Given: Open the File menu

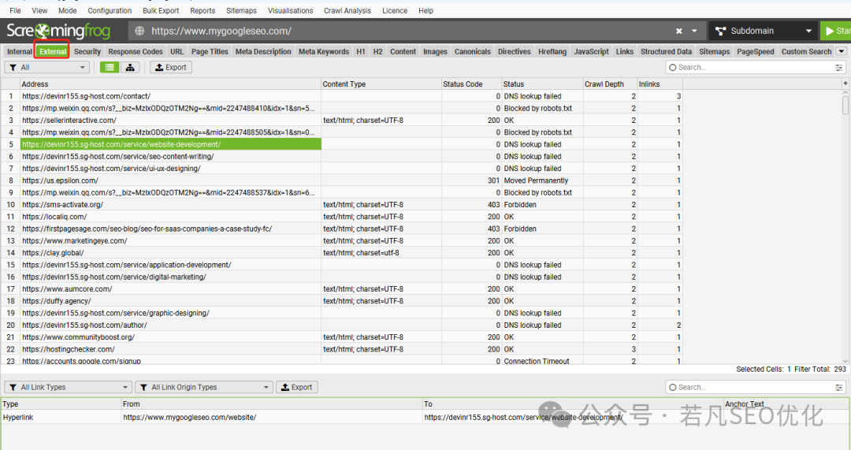Looking at the screenshot, I should click(15, 10).
